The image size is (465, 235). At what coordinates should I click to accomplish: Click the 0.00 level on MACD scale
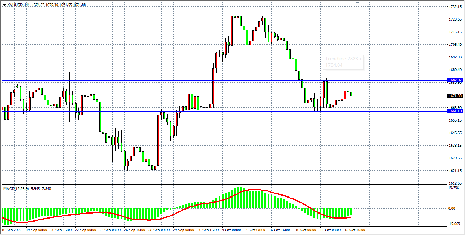452,209
